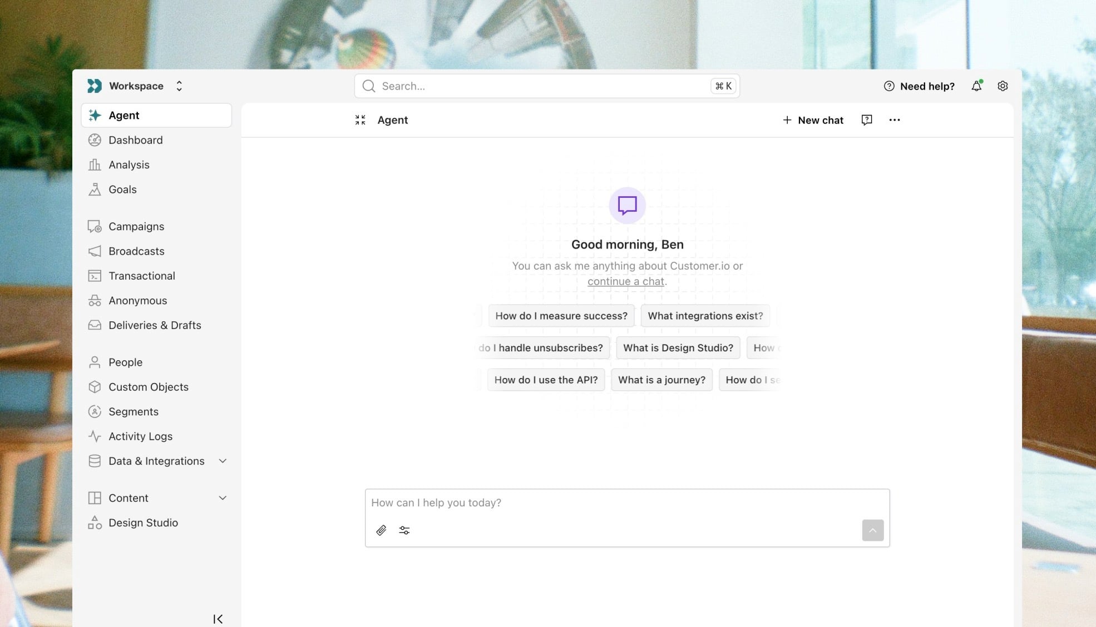Screen dimensions: 1096x627
Task: Open the three-dot more options menu
Action: (895, 120)
